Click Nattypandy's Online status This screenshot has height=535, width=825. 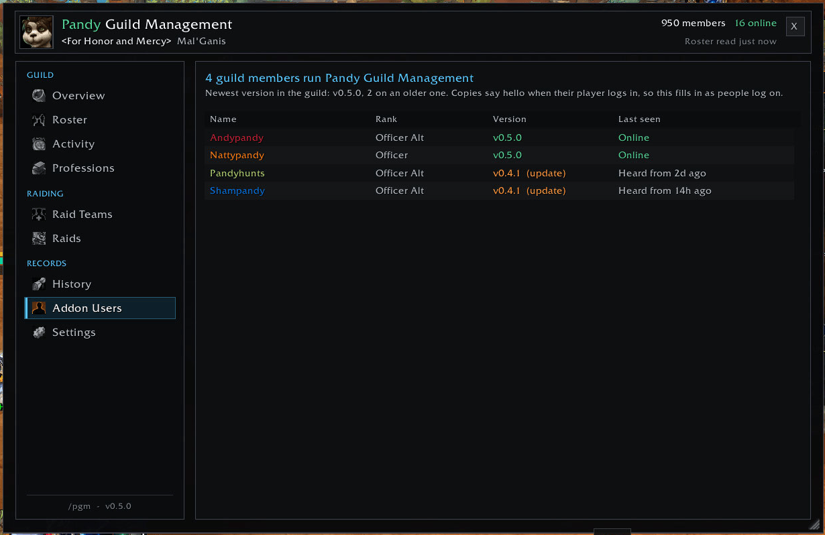tap(634, 155)
